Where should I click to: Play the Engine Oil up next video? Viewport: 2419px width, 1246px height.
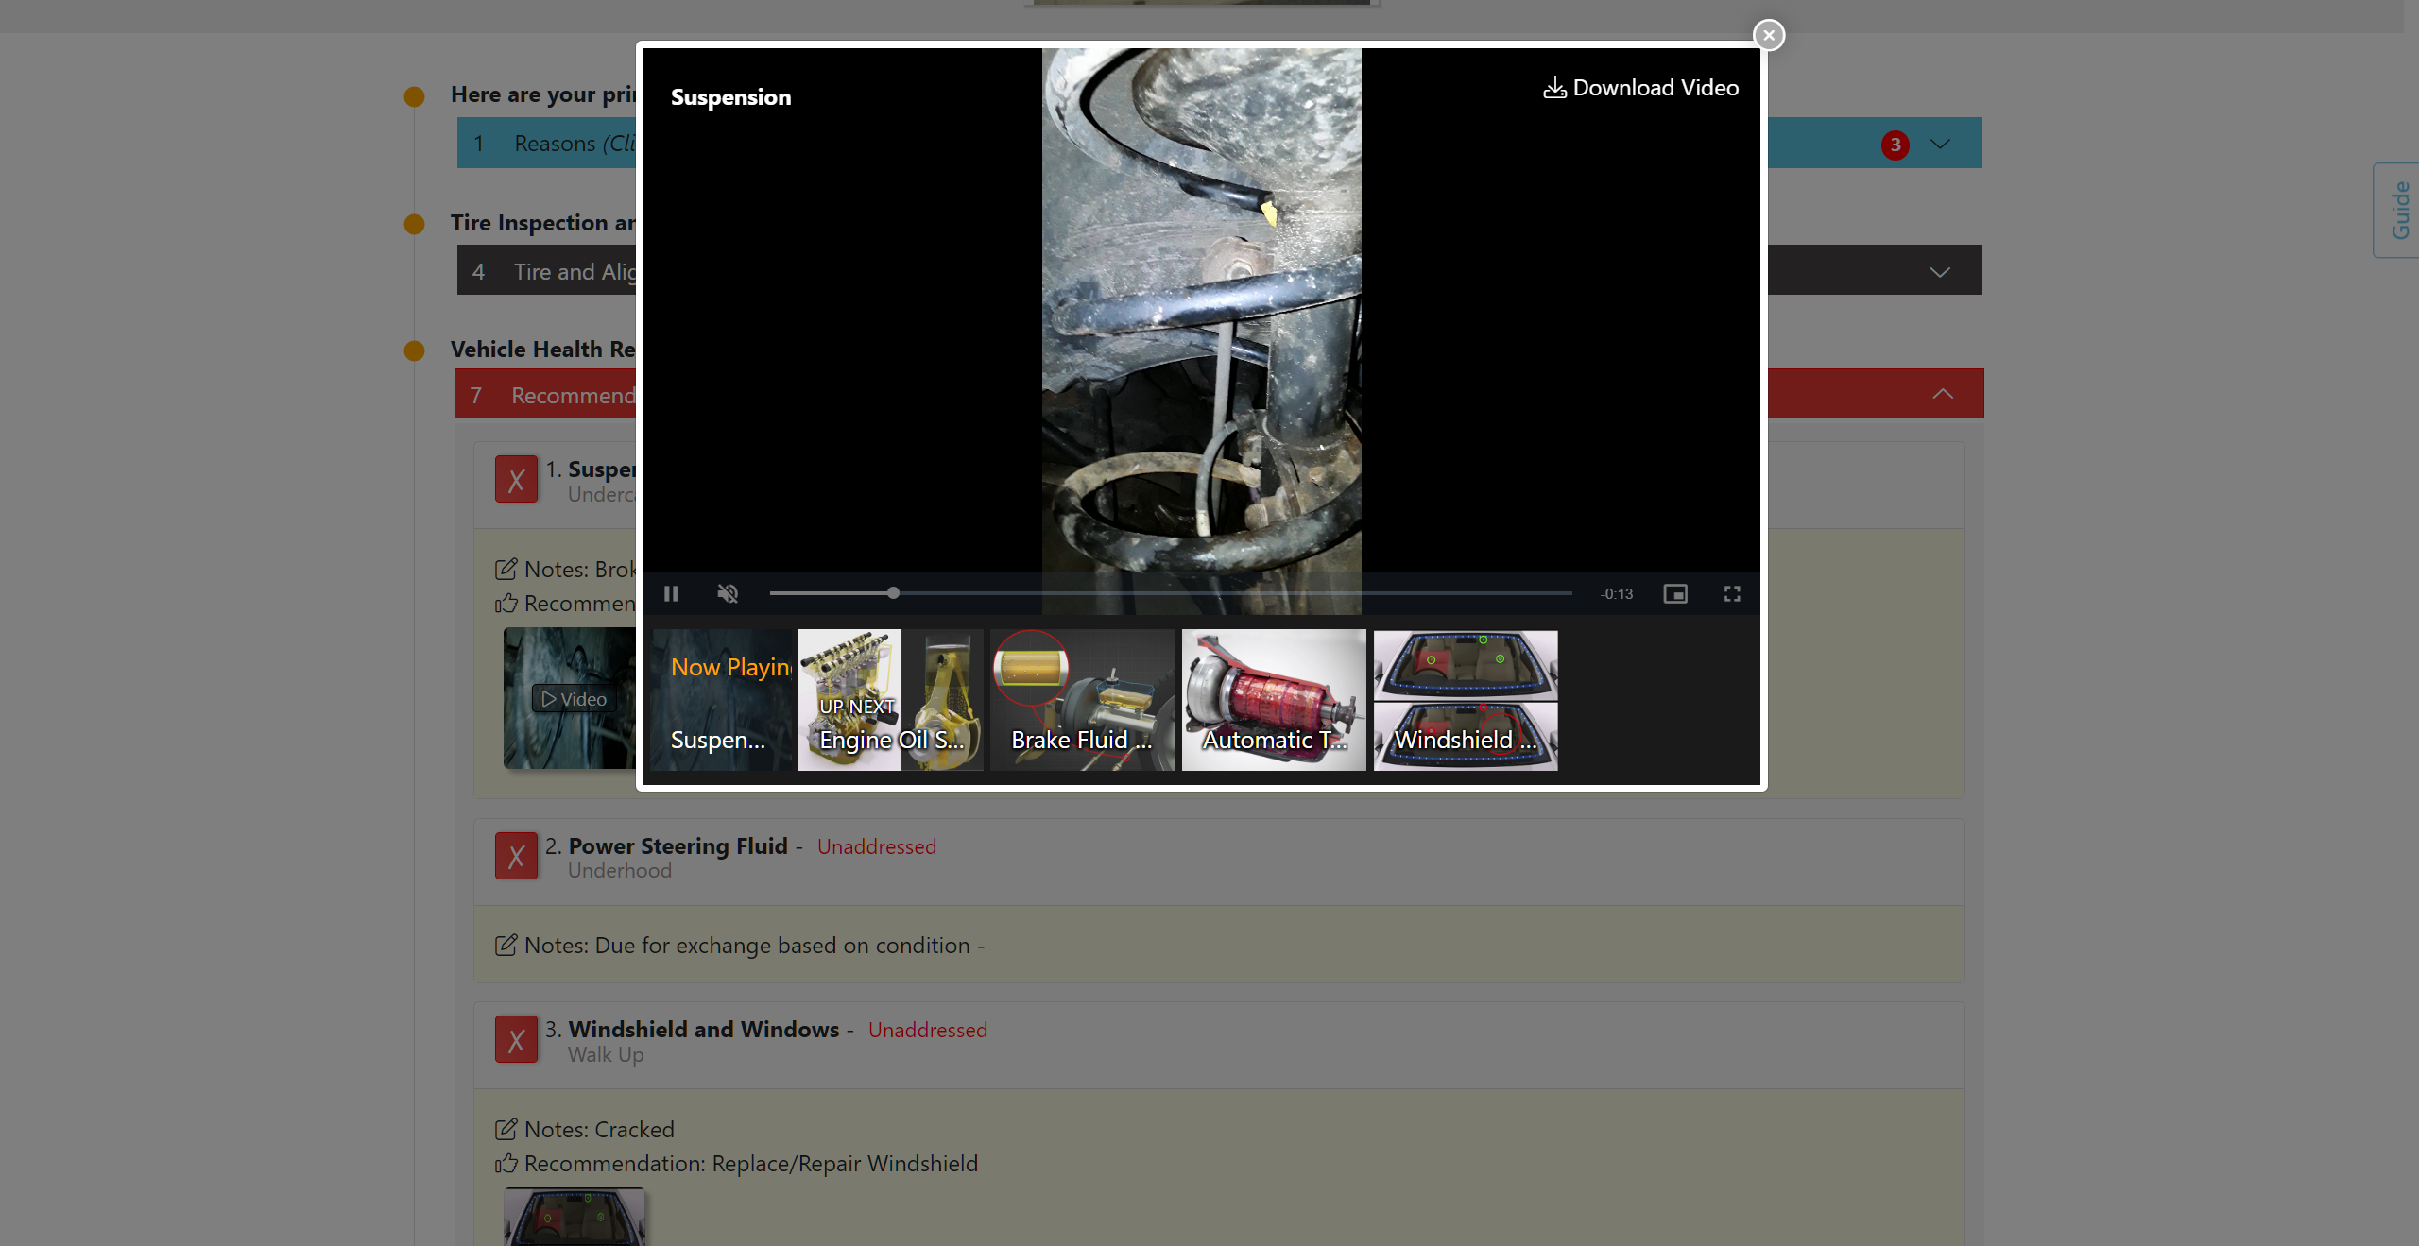(x=890, y=700)
